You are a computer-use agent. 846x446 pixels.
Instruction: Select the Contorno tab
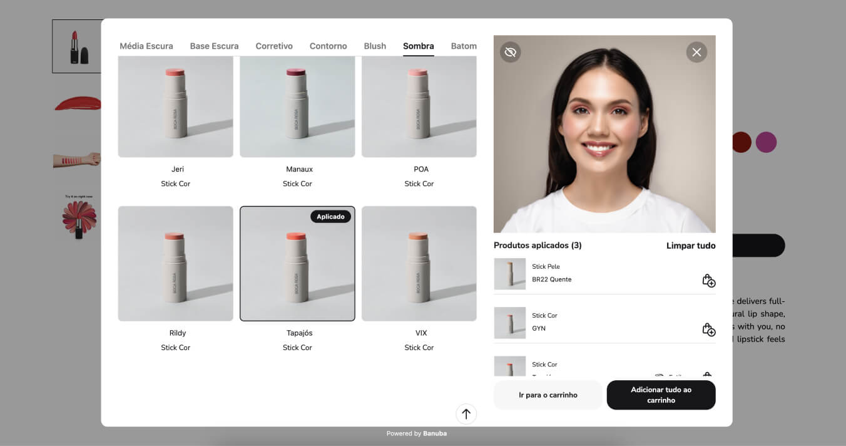tap(328, 46)
